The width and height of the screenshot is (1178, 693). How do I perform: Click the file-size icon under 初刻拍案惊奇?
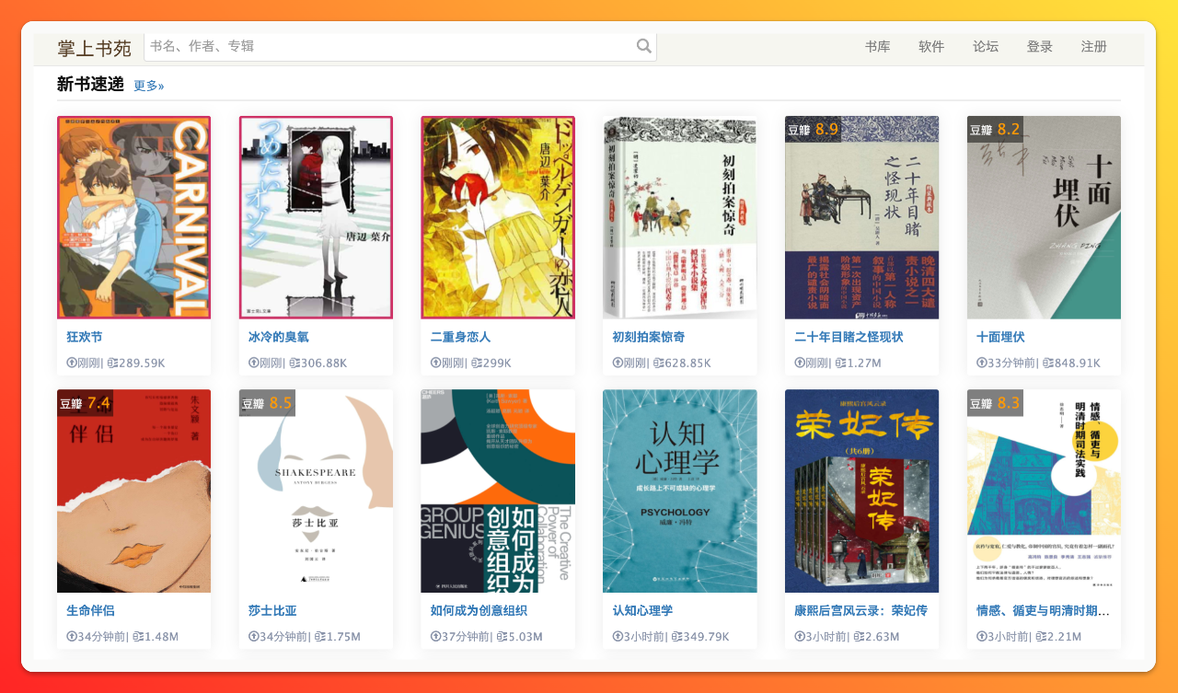point(658,363)
